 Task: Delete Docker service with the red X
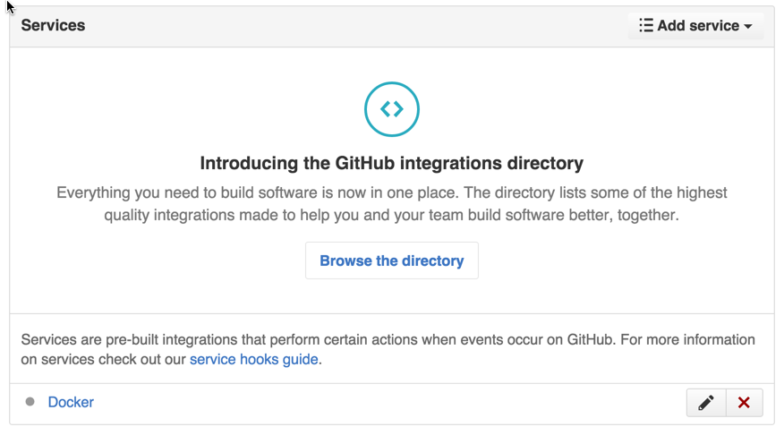click(744, 403)
